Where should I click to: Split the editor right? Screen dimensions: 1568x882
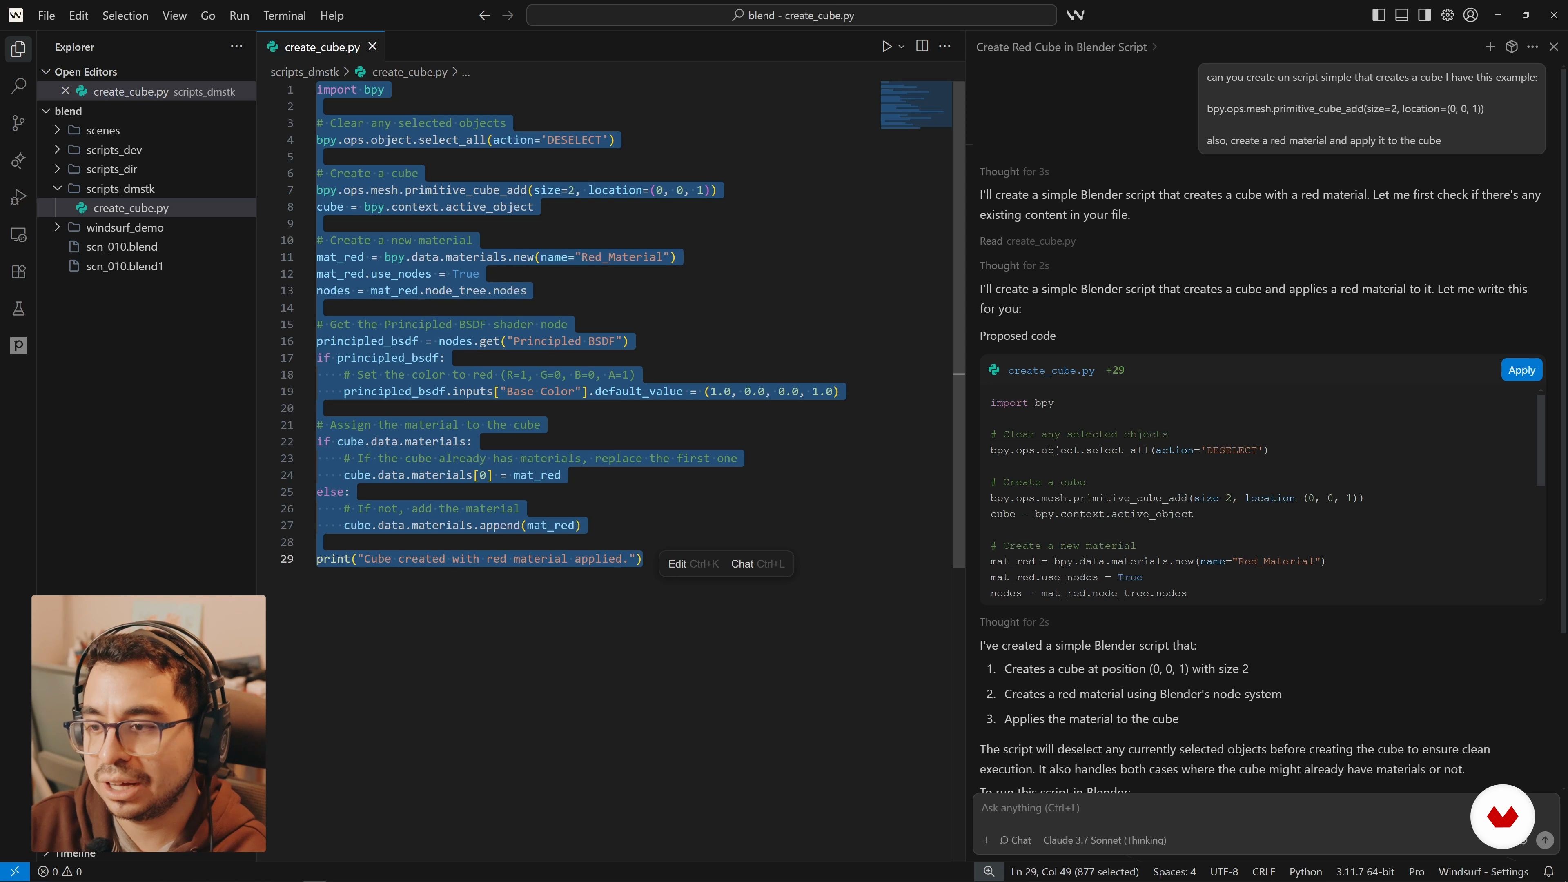922,46
